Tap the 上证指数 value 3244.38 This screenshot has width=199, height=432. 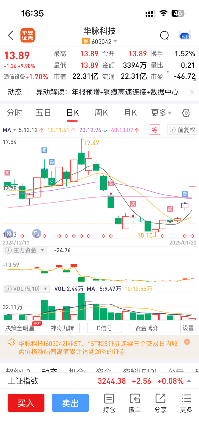pyautogui.click(x=112, y=381)
